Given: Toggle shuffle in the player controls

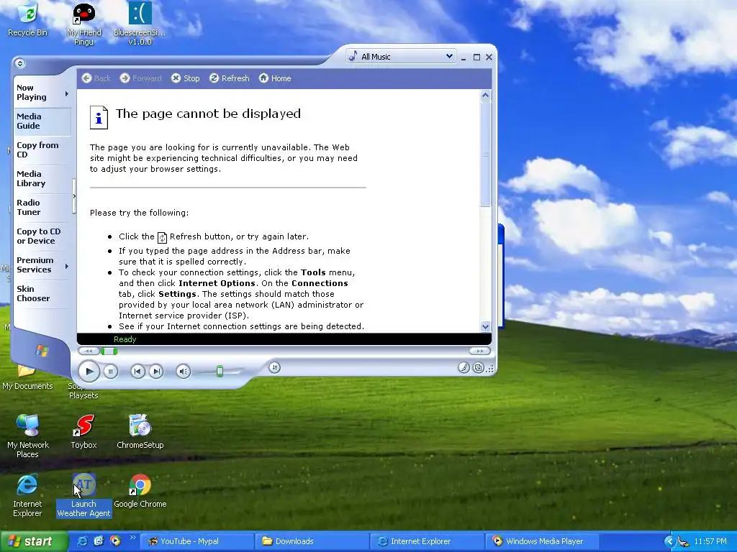Looking at the screenshot, I should pos(274,367).
